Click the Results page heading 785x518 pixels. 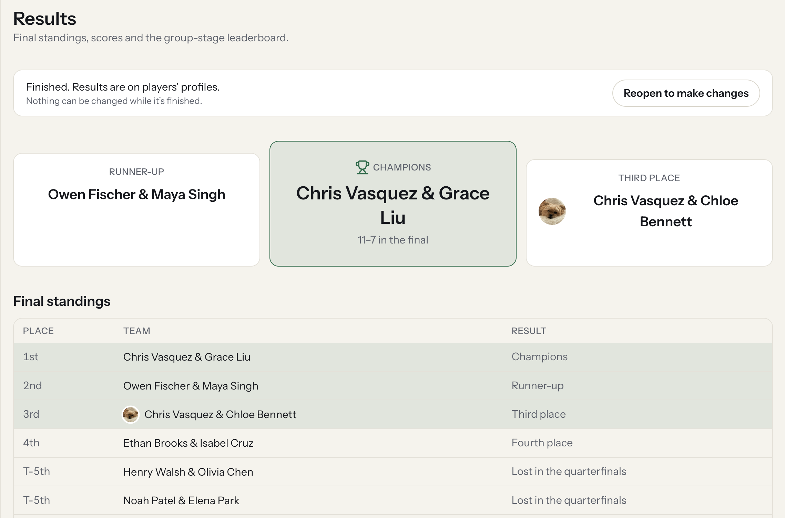tap(45, 19)
